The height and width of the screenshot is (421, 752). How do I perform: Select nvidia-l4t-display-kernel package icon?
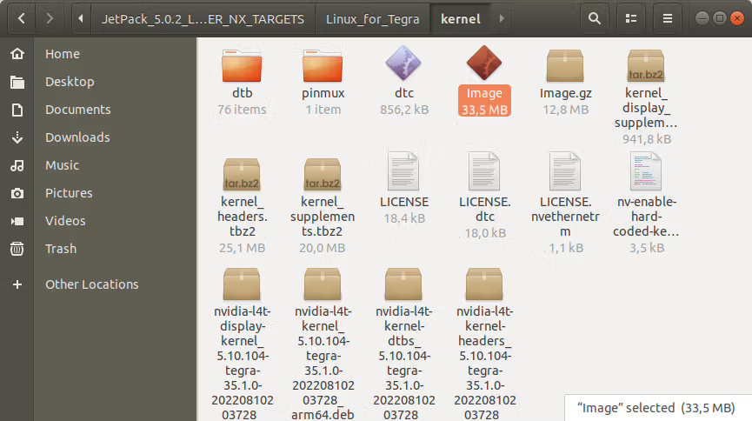pyautogui.click(x=242, y=284)
